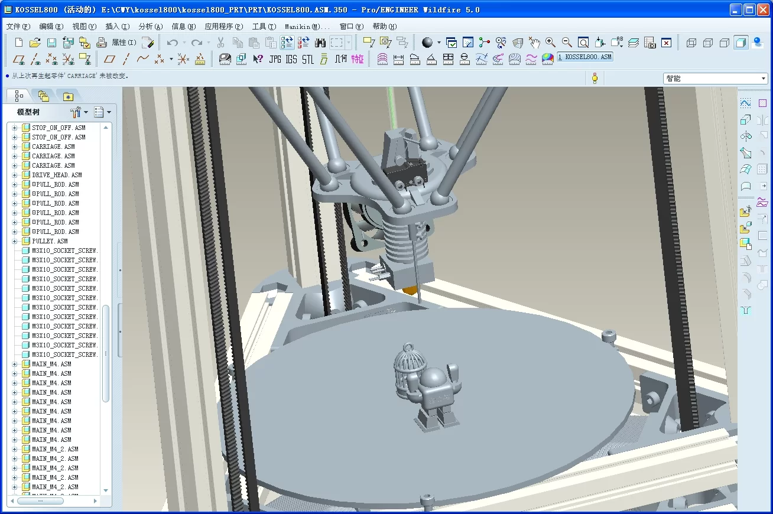Open a file via the folder icon
This screenshot has width=773, height=514.
tap(35, 43)
